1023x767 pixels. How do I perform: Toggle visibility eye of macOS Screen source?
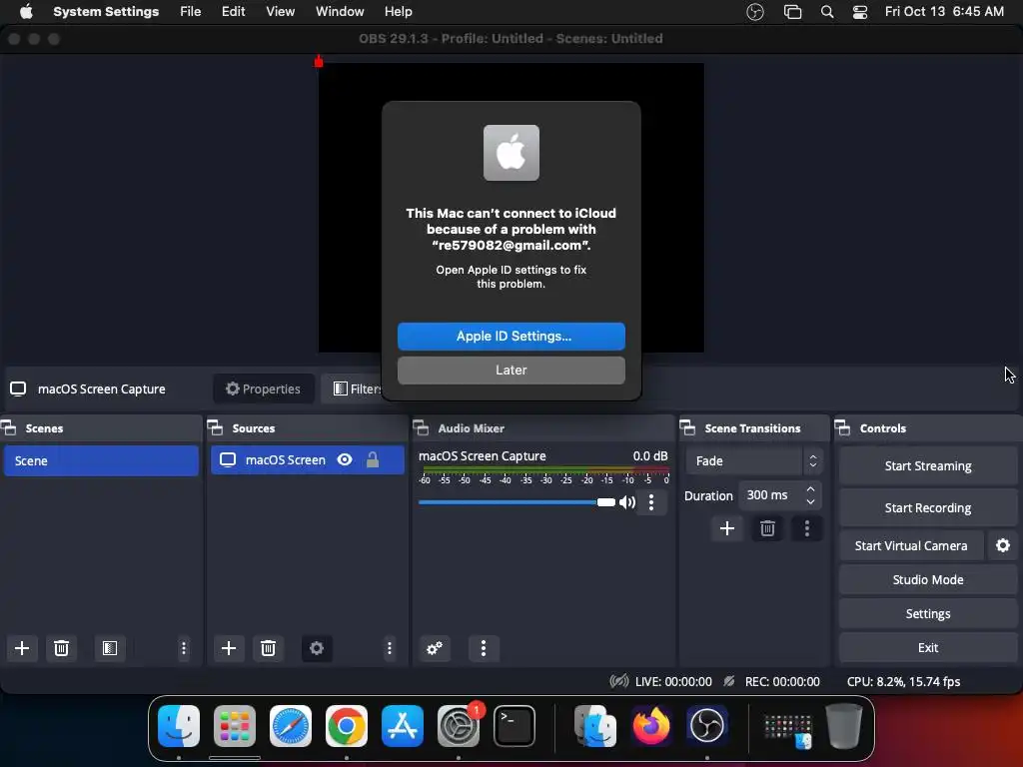tap(345, 459)
